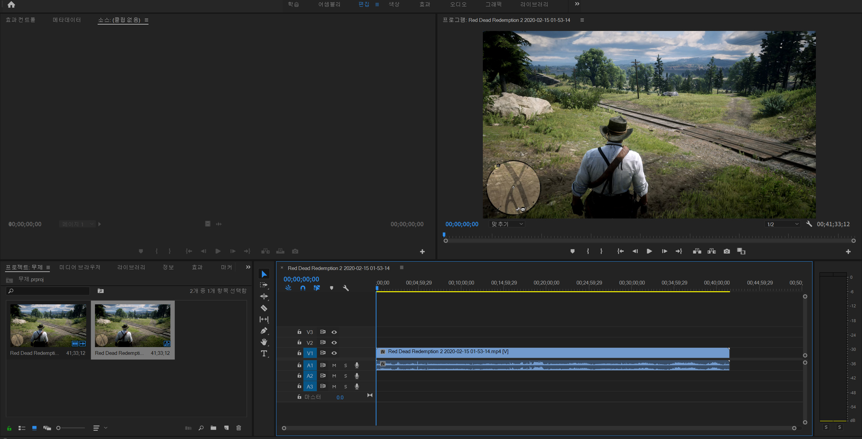Screen dimensions: 862x439
Task: Toggle lock on track V3
Action: pos(299,332)
